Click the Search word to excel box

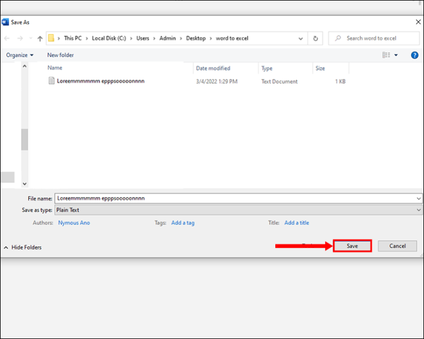pos(374,39)
